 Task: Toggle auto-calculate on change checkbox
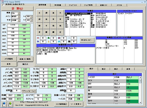coord(4,5)
